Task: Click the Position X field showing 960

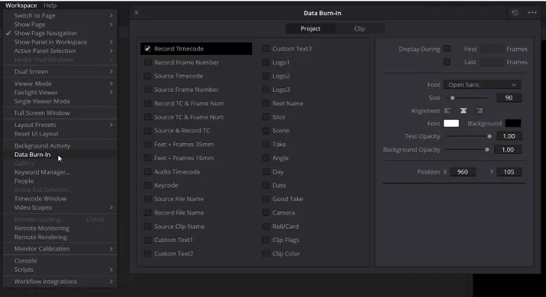Action: (x=463, y=171)
